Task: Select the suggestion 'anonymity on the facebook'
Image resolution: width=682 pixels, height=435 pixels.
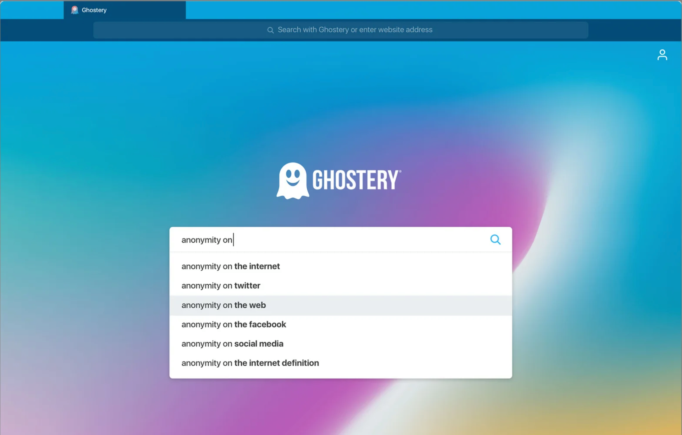Action: click(x=234, y=324)
